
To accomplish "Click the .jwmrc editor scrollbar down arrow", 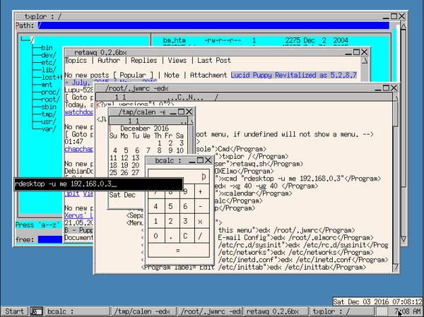I will tap(396, 268).
